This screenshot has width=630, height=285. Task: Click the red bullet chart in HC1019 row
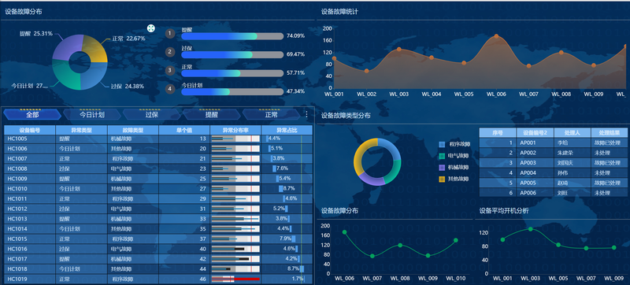pos(235,279)
